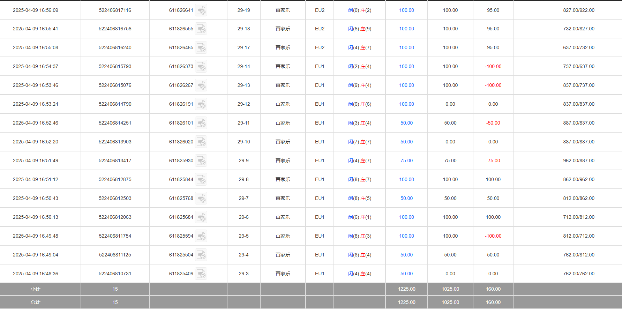
Task: View video replay of round 611826020
Action: point(201,142)
